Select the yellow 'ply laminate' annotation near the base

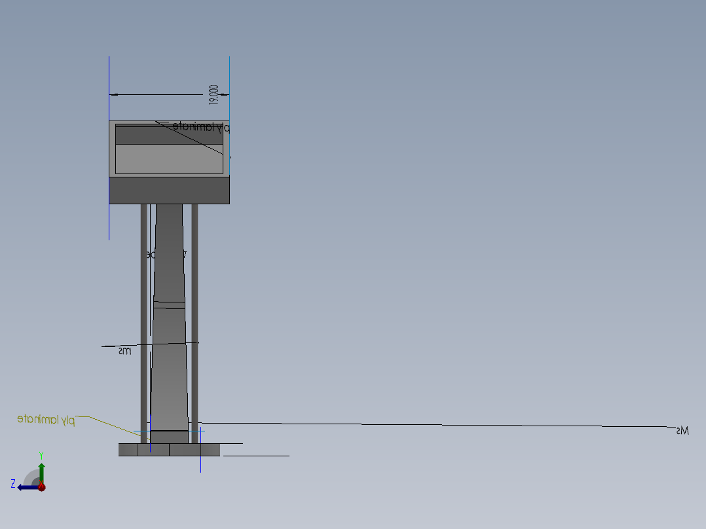(46, 420)
